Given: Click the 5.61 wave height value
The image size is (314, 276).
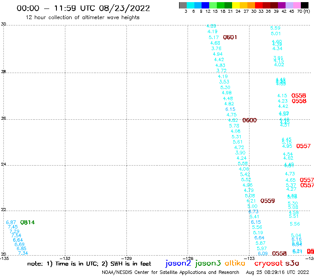Looking at the screenshot, I should 238,142.
